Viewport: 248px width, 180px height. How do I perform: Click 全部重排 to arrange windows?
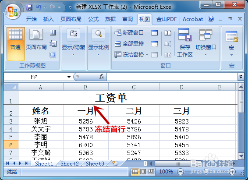point(129,44)
